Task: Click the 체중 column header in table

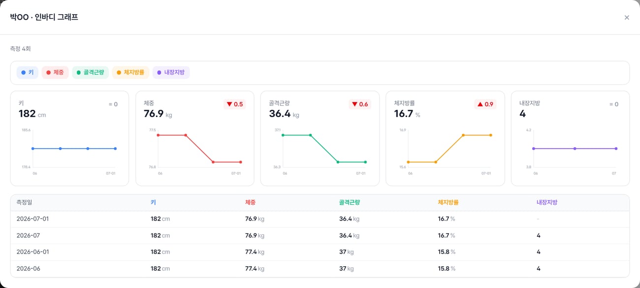Action: (x=251, y=202)
